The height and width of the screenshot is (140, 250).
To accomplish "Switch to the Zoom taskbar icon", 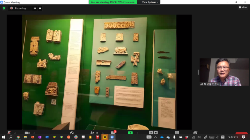I will coord(112,137).
